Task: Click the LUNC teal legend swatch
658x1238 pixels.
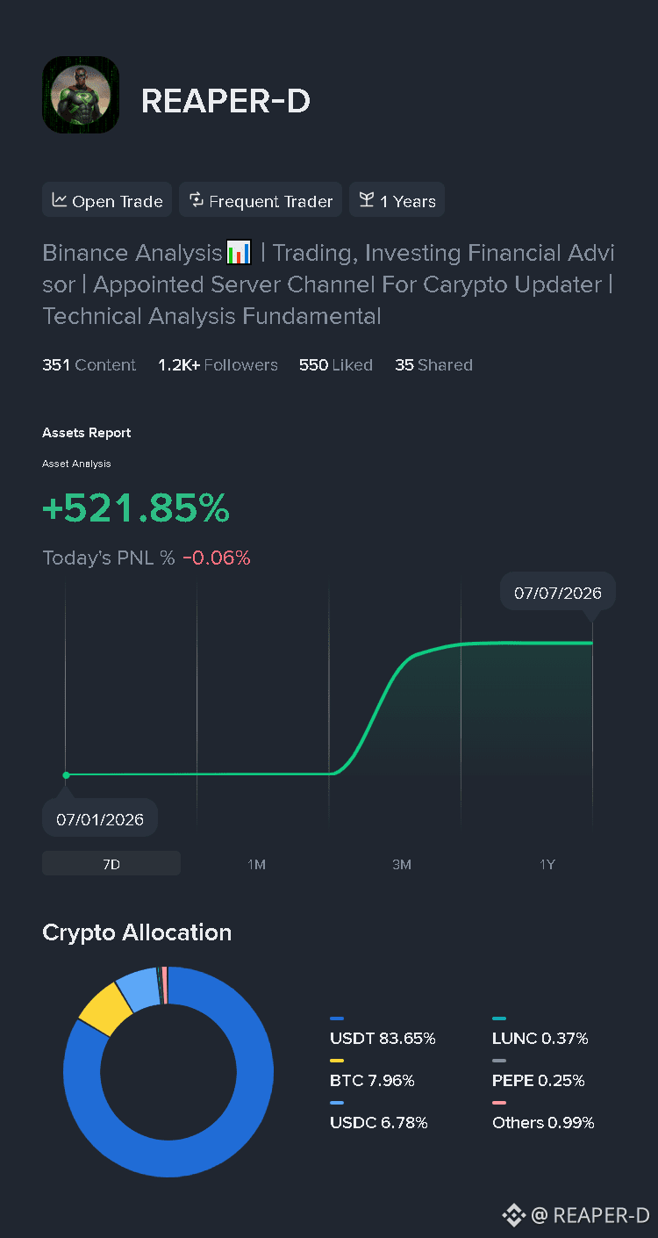Action: (499, 1018)
